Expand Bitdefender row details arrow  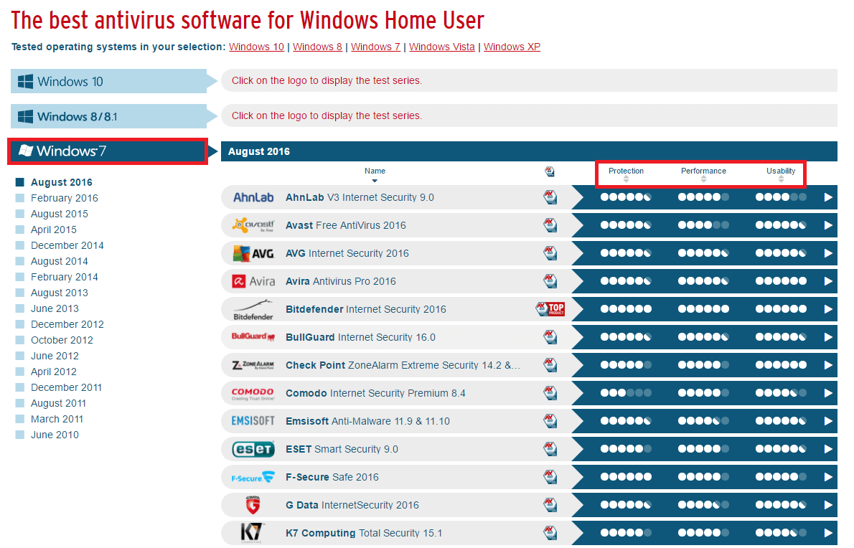[828, 309]
